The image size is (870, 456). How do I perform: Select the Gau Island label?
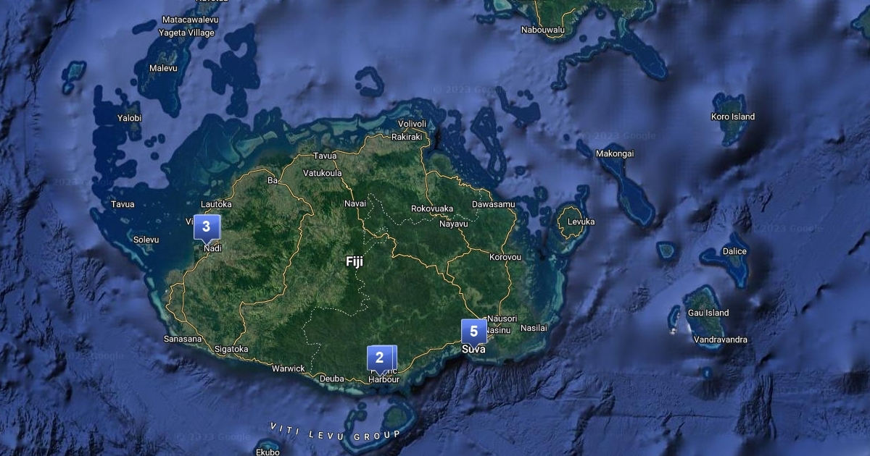pos(707,313)
